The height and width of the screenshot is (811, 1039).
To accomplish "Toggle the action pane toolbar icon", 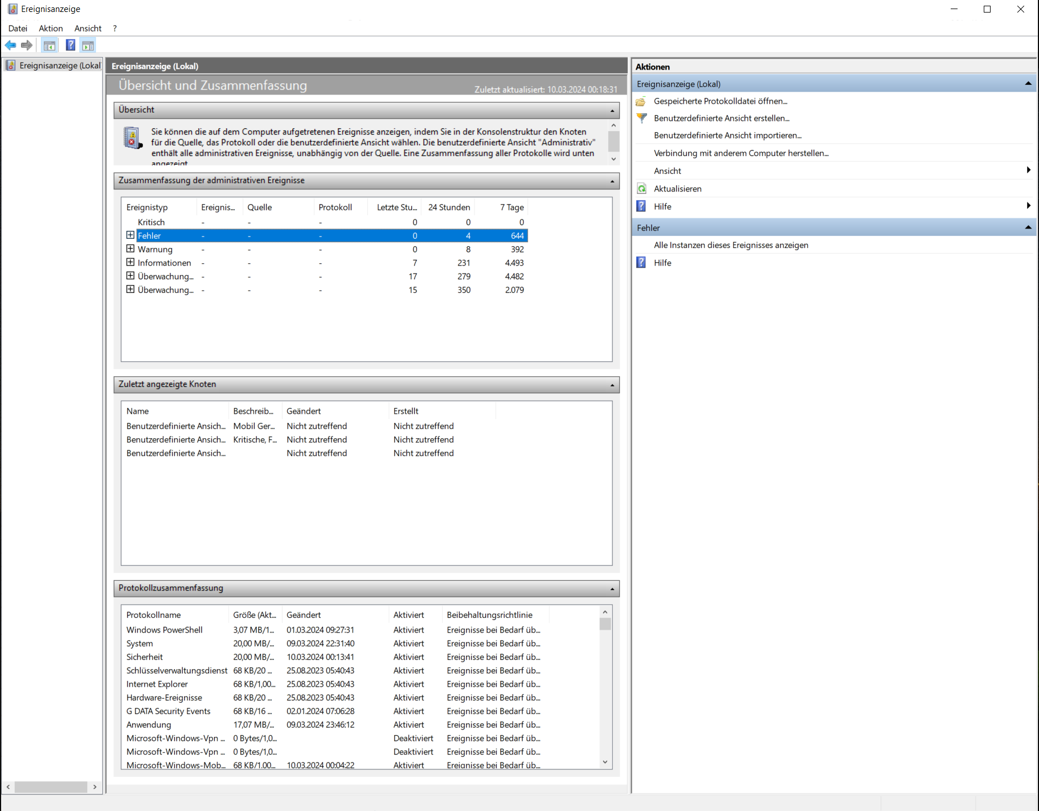I will 88,46.
